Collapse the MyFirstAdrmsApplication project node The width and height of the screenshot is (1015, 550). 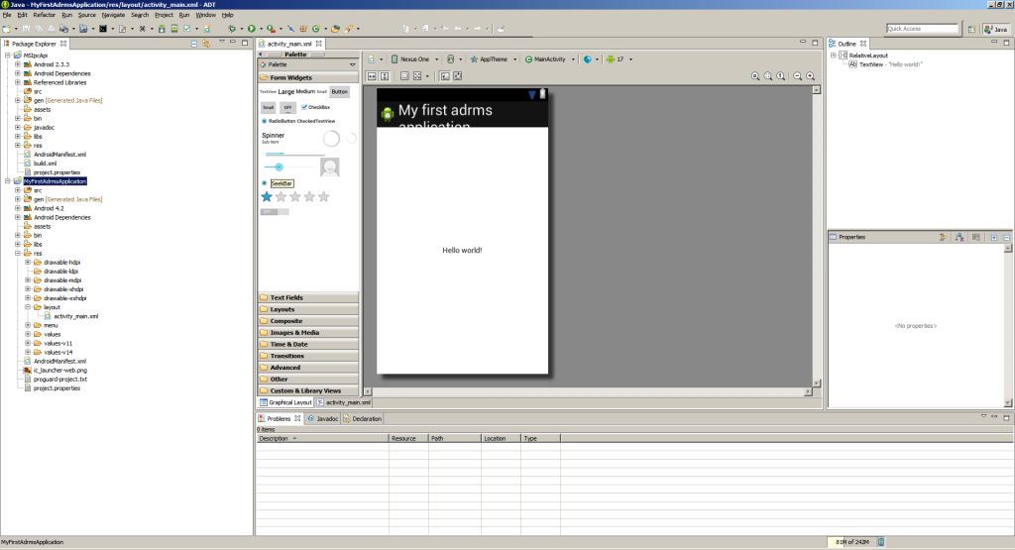tap(8, 181)
